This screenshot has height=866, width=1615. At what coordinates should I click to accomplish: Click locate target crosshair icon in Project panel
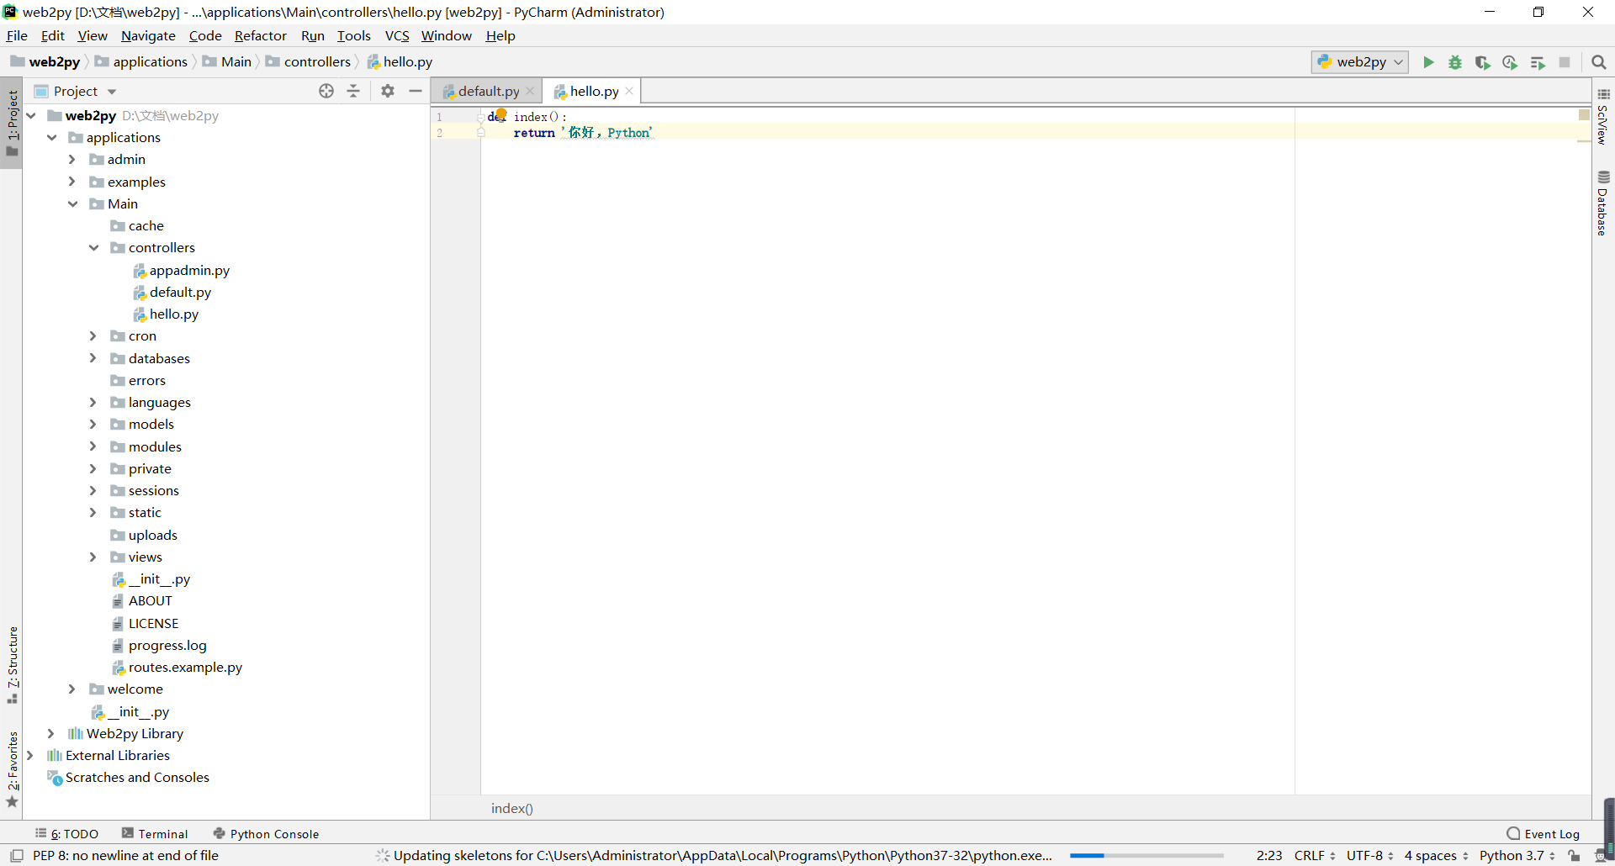pyautogui.click(x=326, y=91)
